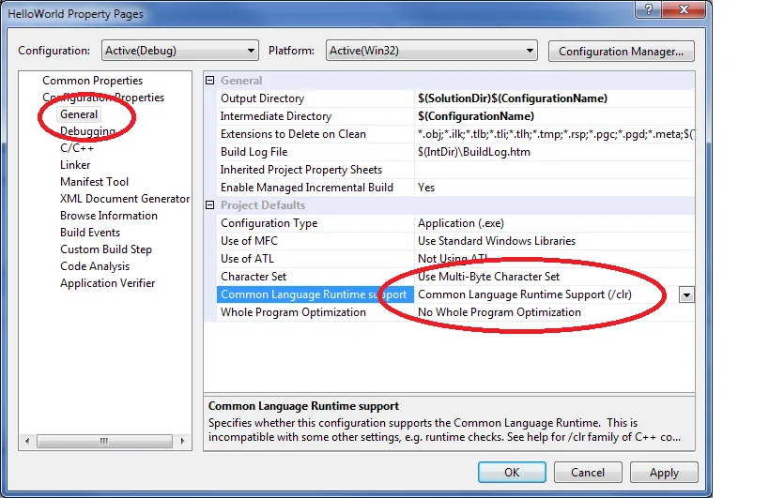Click the $(IntDir)\BuildLog.htm value
This screenshot has width=769, height=498.
pos(474,152)
